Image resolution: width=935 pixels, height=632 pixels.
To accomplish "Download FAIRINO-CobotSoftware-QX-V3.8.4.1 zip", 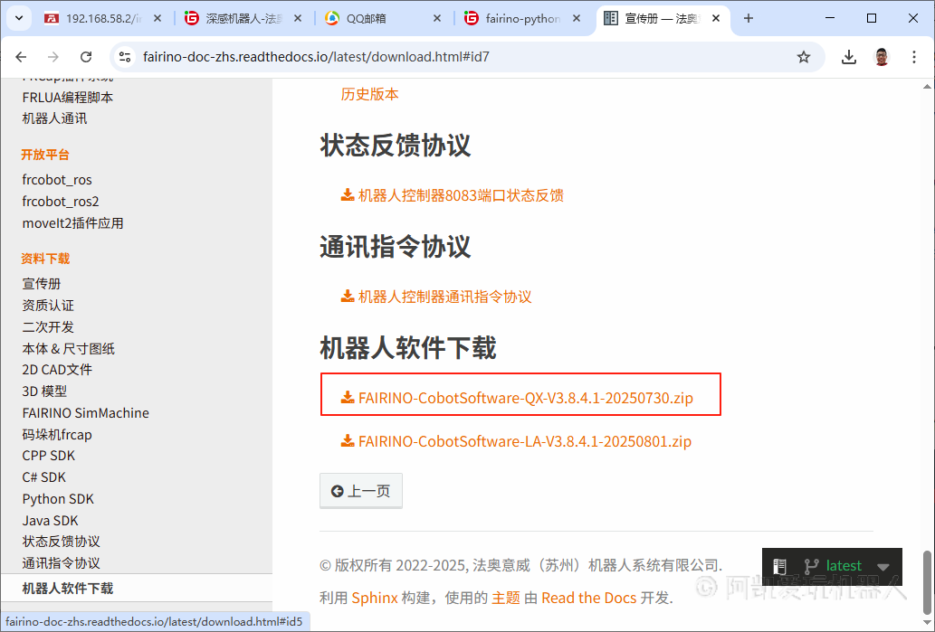I will coord(525,398).
